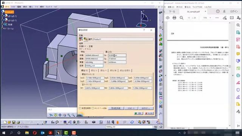Click the Open folder icon in CATIA toolbar
242x136 pixels.
(x=9, y=122)
